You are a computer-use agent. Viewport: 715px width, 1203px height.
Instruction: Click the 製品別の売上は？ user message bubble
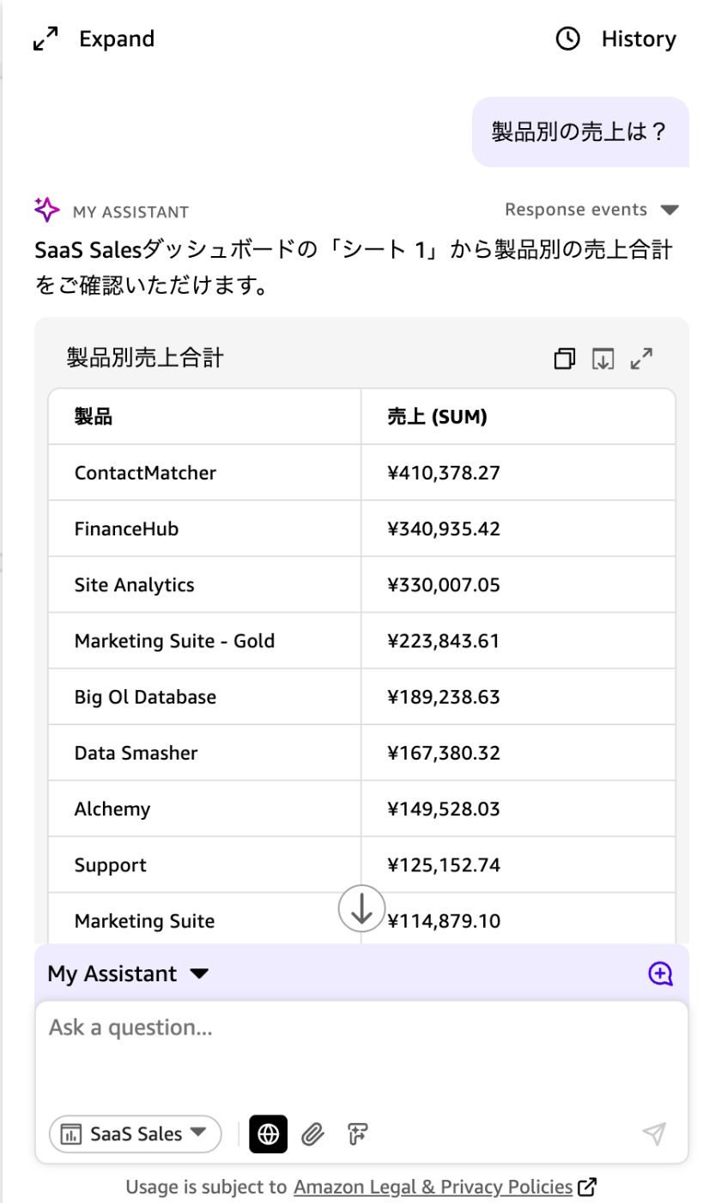(x=580, y=131)
